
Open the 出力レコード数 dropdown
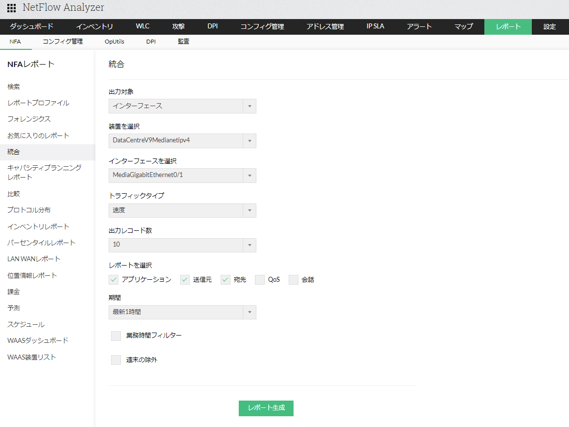pos(182,245)
